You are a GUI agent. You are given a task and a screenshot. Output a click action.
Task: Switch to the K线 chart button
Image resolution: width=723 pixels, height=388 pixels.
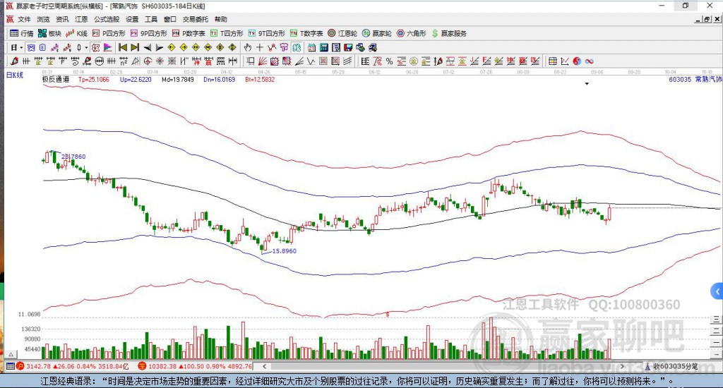click(76, 33)
